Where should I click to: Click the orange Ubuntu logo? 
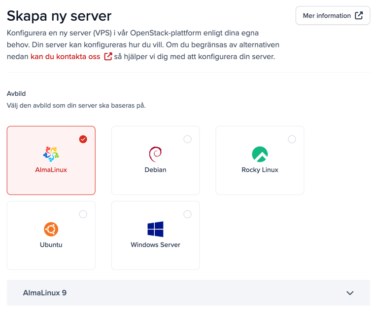pyautogui.click(x=51, y=229)
